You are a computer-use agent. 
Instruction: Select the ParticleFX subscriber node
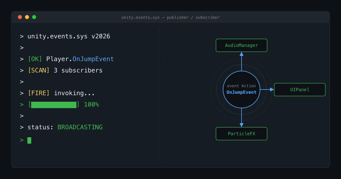click(x=242, y=134)
